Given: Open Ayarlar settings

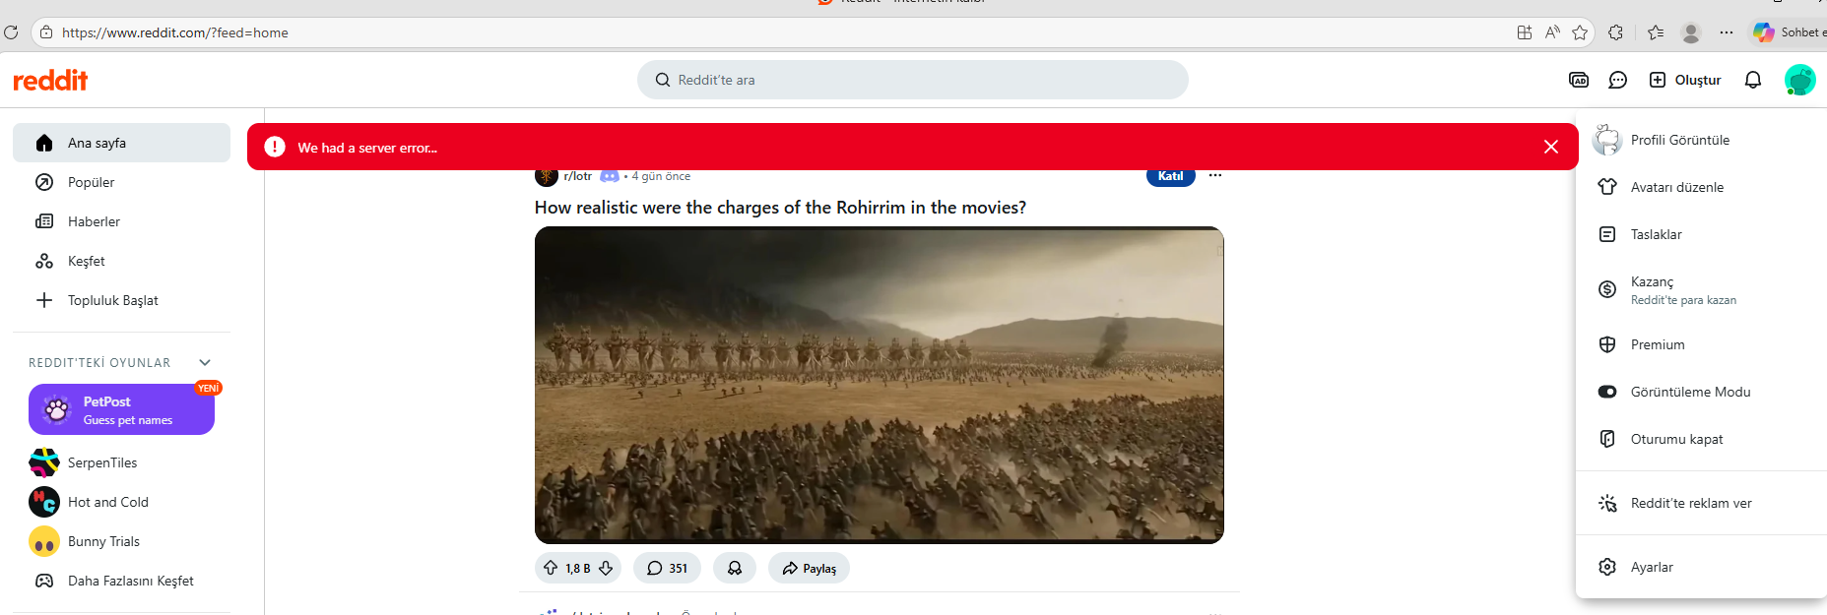Looking at the screenshot, I should (1701, 567).
